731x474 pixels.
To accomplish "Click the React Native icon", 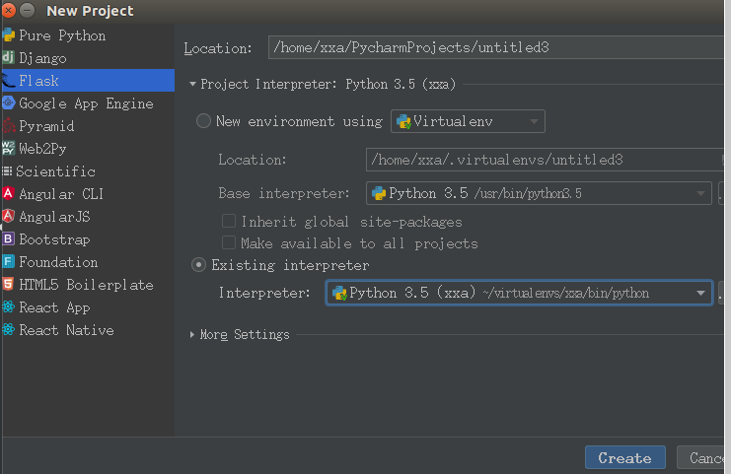I will pos(9,330).
